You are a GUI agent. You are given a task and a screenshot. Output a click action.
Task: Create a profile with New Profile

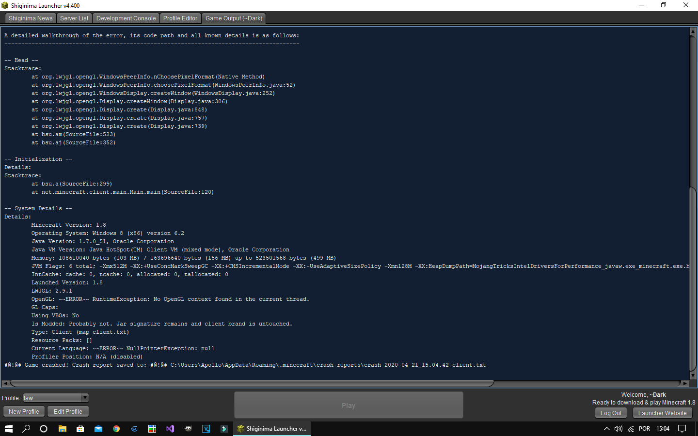pos(24,412)
